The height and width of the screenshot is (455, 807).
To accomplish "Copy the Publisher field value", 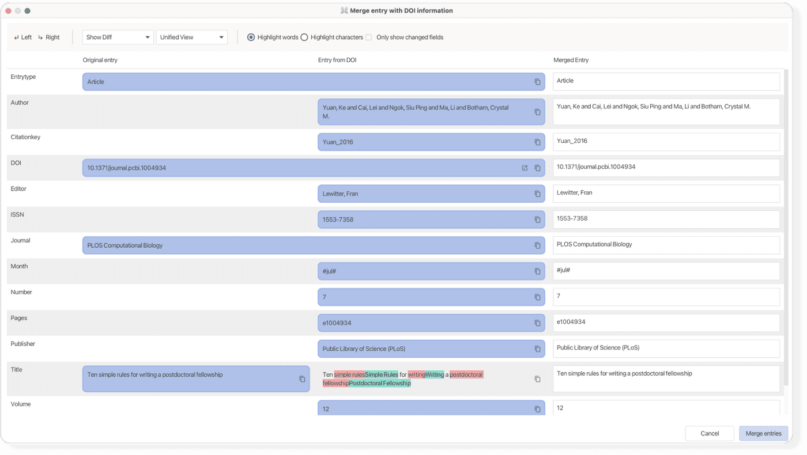I will (x=537, y=348).
